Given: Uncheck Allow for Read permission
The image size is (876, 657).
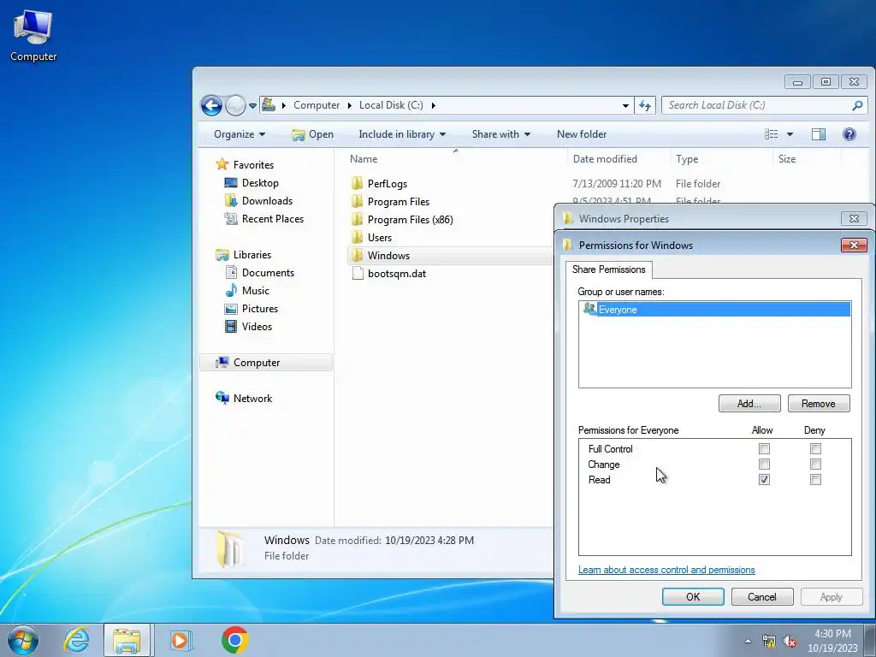Looking at the screenshot, I should pyautogui.click(x=764, y=479).
